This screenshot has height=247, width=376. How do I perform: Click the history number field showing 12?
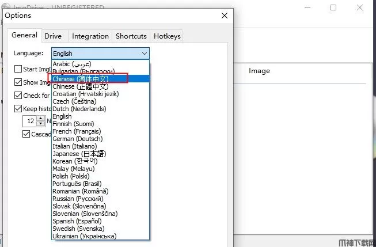[29, 121]
